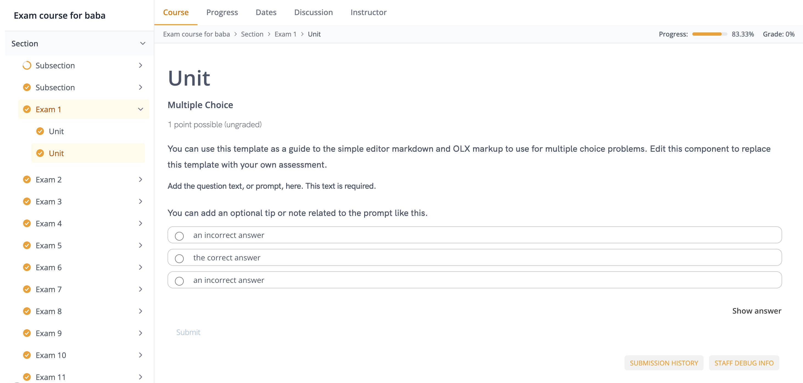Screen dimensions: 803x383
Task: Open Submission History
Action: pyautogui.click(x=664, y=363)
